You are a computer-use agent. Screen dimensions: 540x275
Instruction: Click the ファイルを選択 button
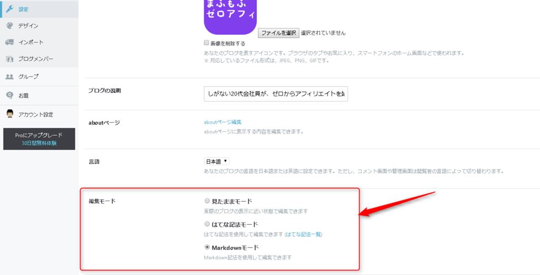(278, 33)
